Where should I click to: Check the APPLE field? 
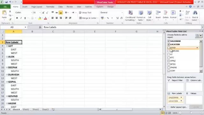(x=169, y=61)
